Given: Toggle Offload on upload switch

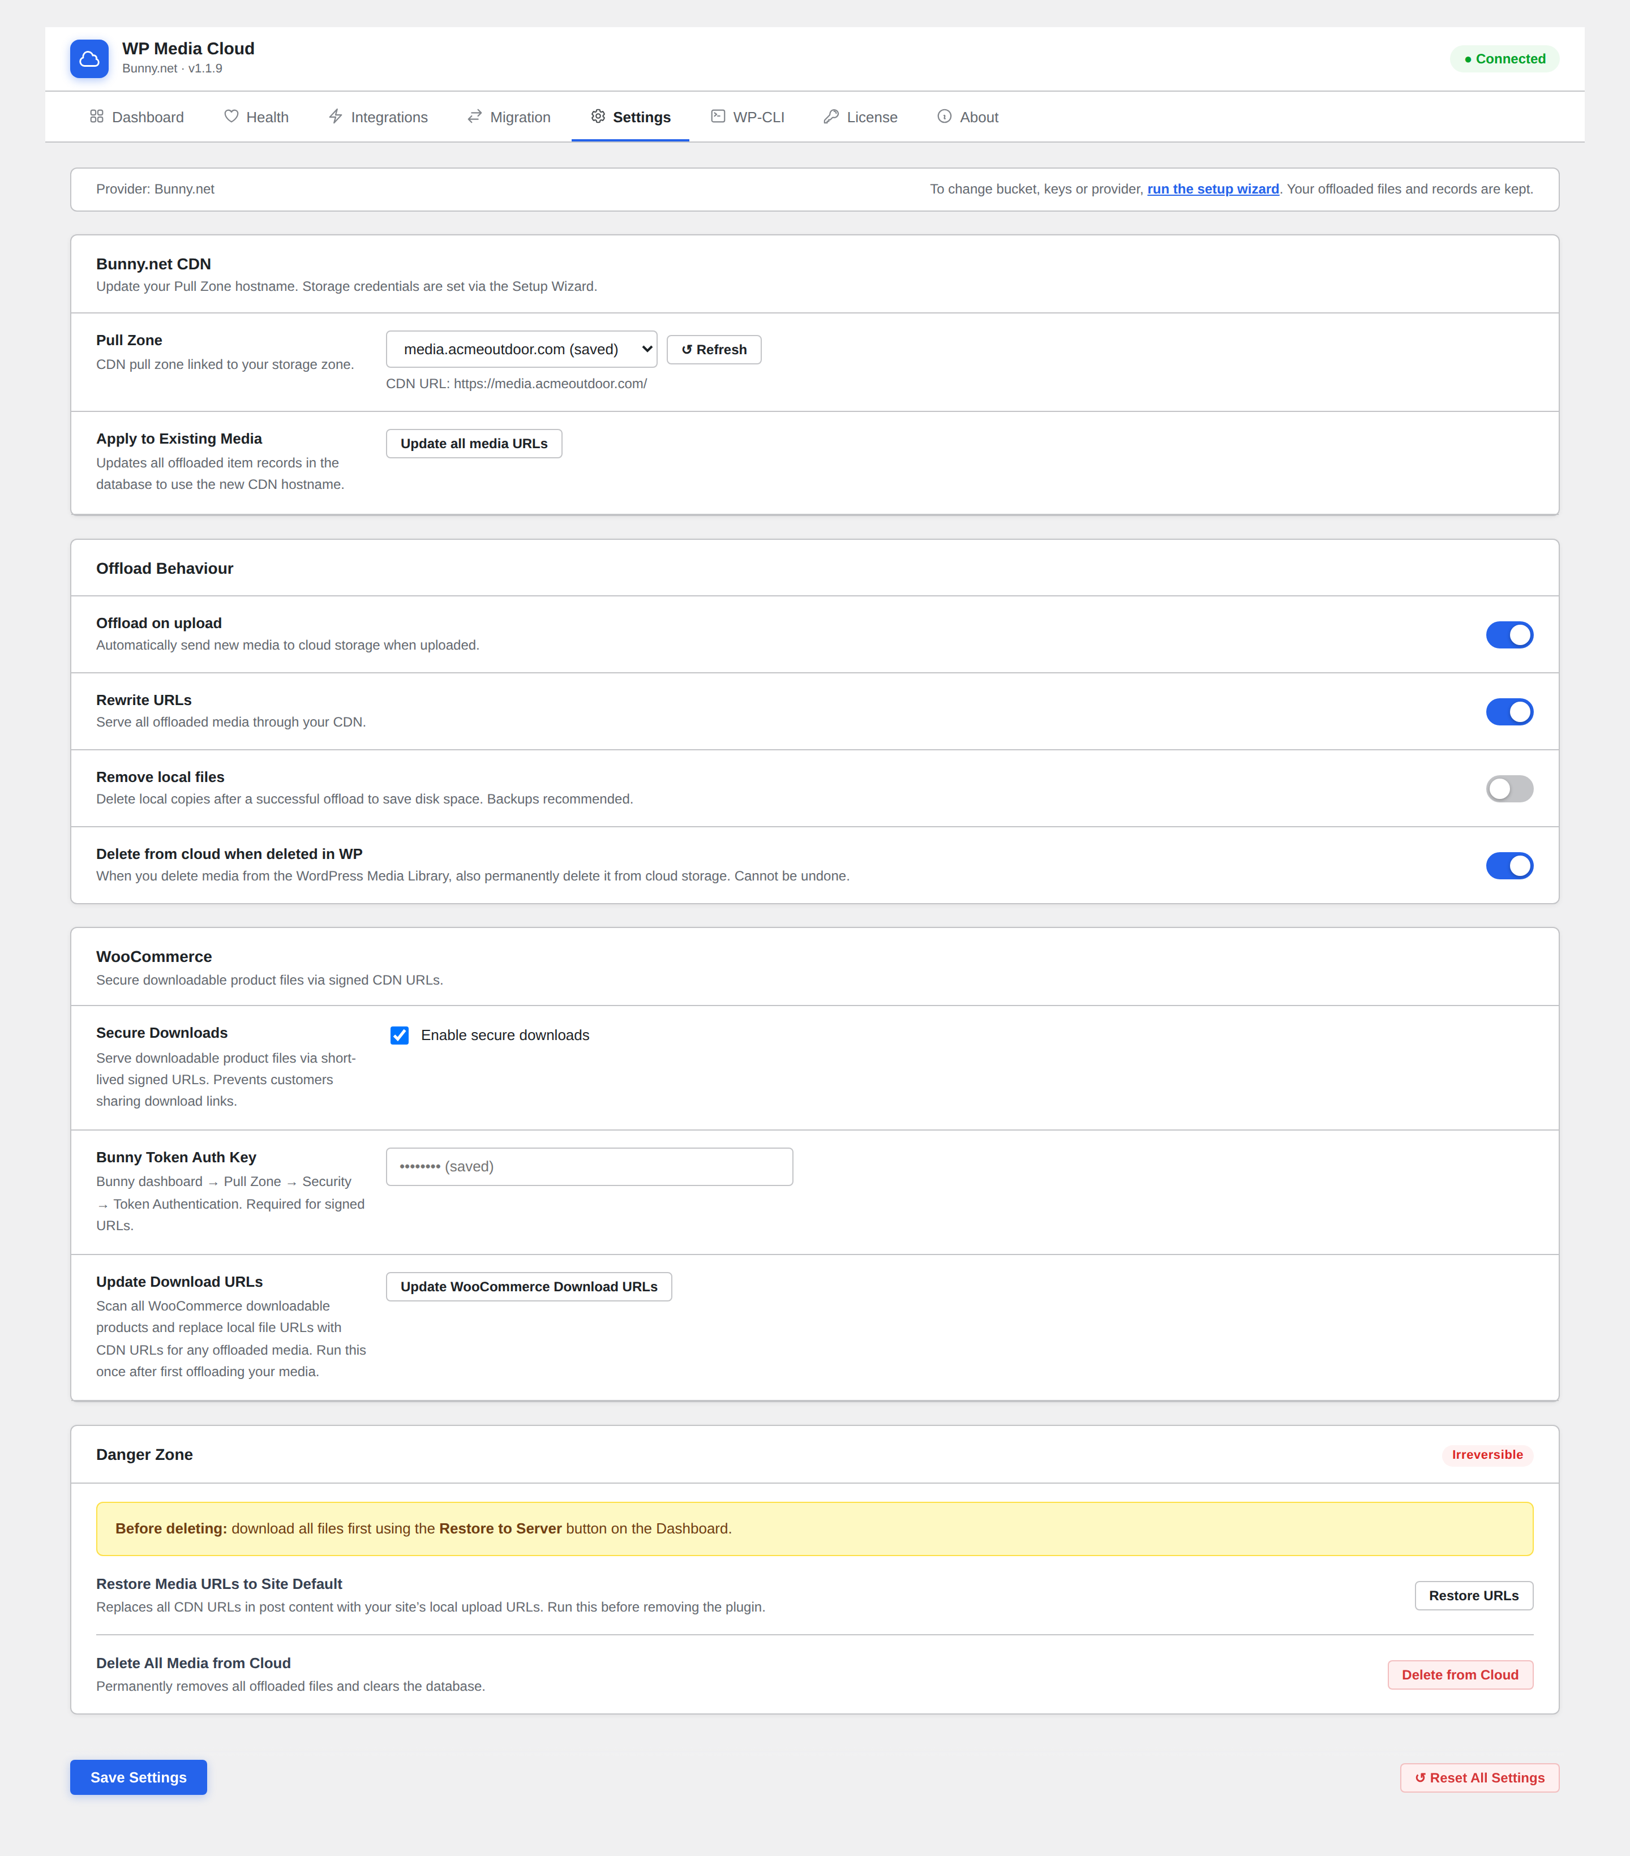Looking at the screenshot, I should pos(1509,635).
